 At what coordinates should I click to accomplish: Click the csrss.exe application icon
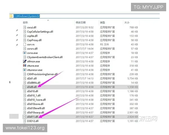pyautogui.click(x=25, y=53)
